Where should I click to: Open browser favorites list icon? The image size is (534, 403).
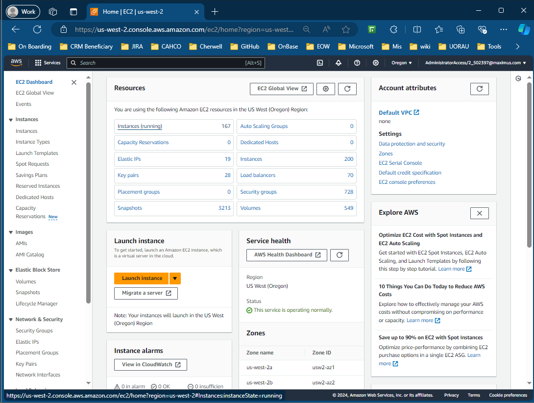click(439, 30)
